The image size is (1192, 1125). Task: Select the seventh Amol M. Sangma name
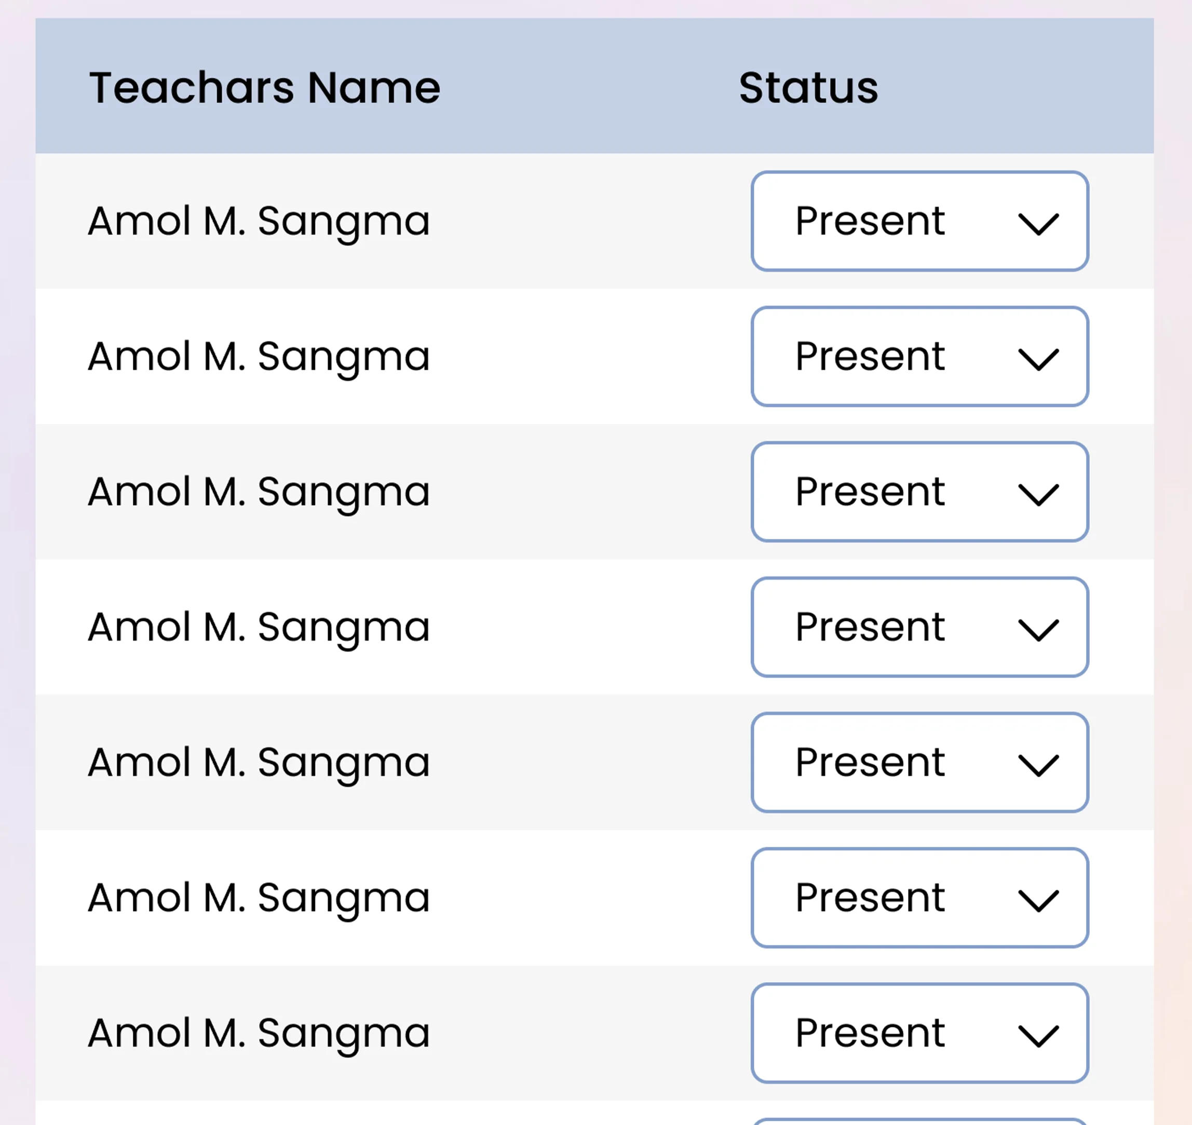[x=259, y=1034]
